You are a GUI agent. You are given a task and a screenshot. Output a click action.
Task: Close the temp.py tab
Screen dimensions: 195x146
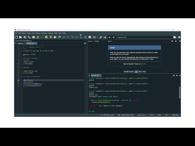[24, 43]
